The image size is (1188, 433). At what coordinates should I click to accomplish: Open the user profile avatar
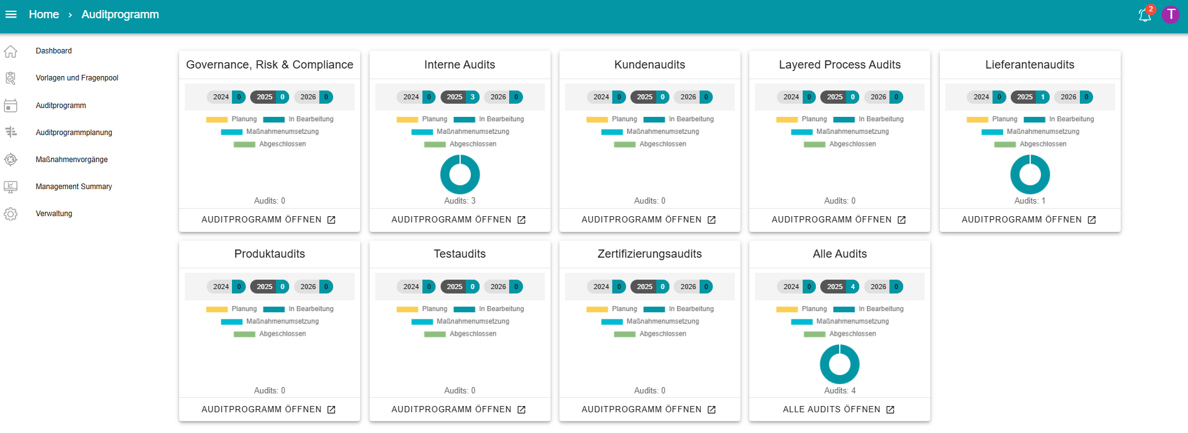point(1170,14)
